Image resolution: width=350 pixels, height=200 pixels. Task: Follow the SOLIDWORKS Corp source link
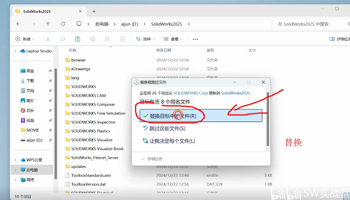pos(190,93)
